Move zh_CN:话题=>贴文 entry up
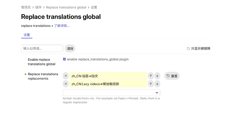 pyautogui.click(x=151, y=76)
